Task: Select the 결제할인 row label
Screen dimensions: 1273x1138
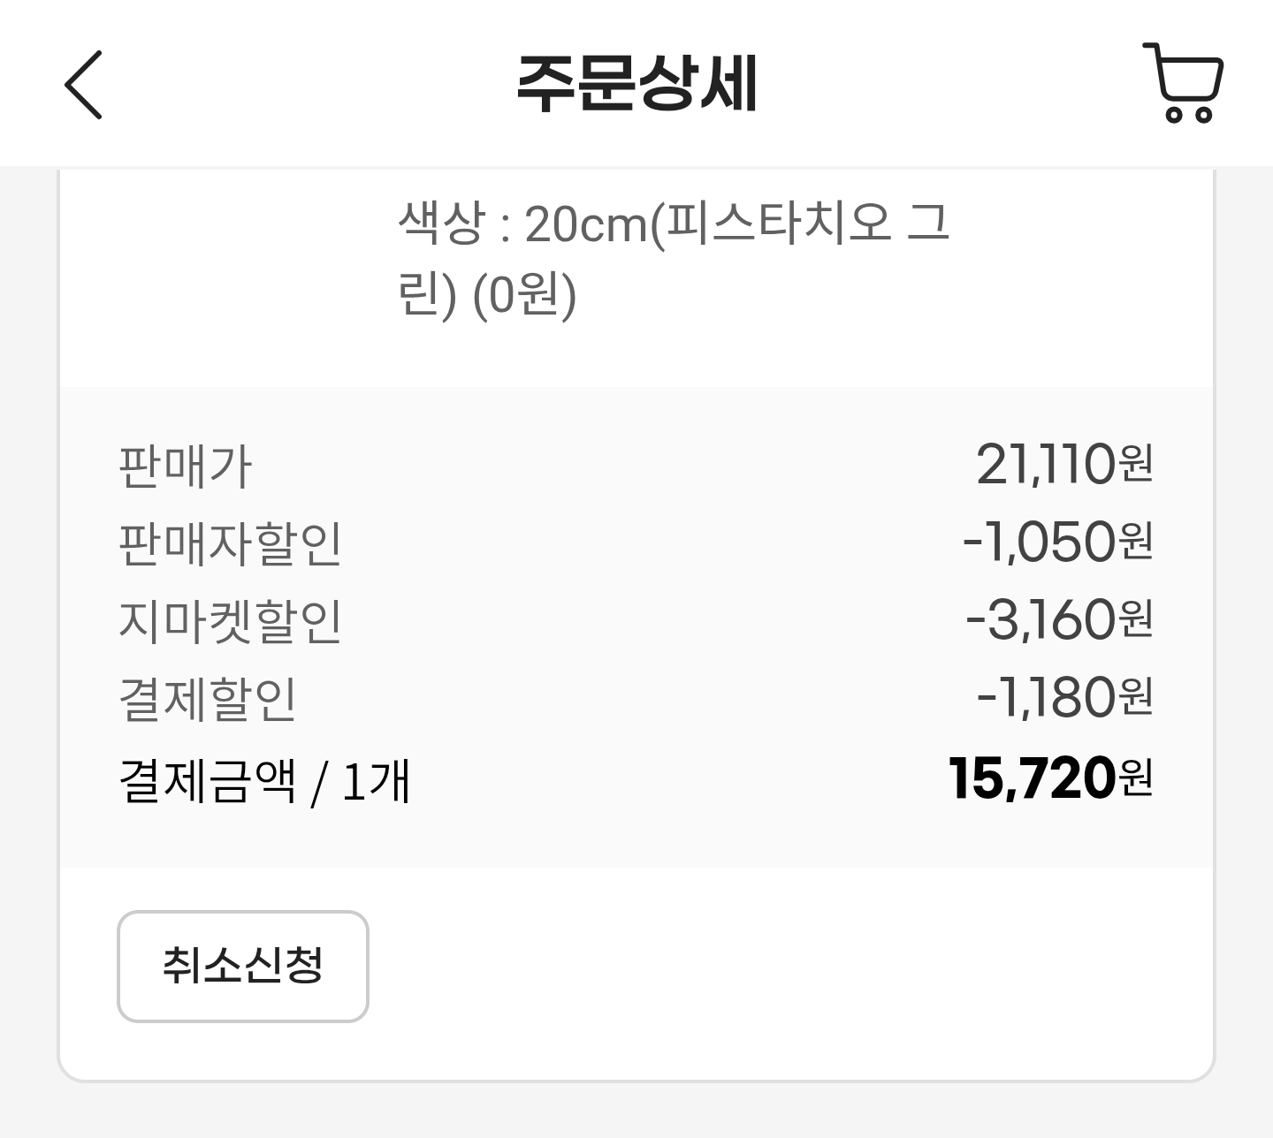Action: tap(208, 699)
